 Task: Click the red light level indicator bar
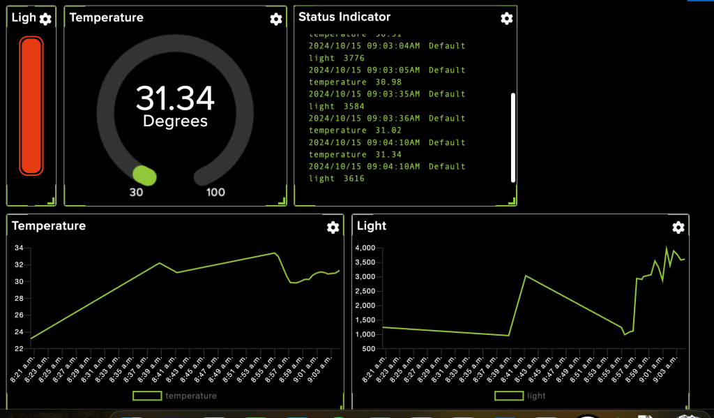point(31,105)
